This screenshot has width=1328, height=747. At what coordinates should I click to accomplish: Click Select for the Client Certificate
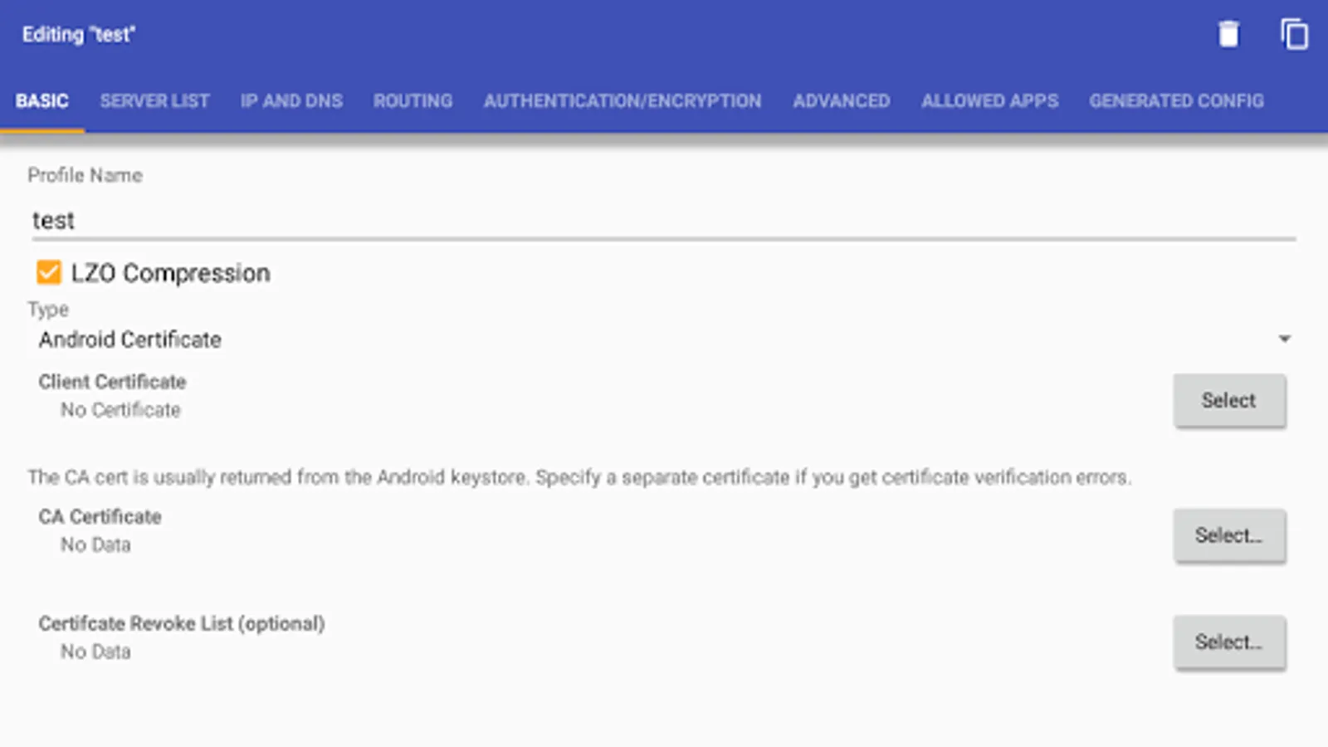[x=1229, y=400]
